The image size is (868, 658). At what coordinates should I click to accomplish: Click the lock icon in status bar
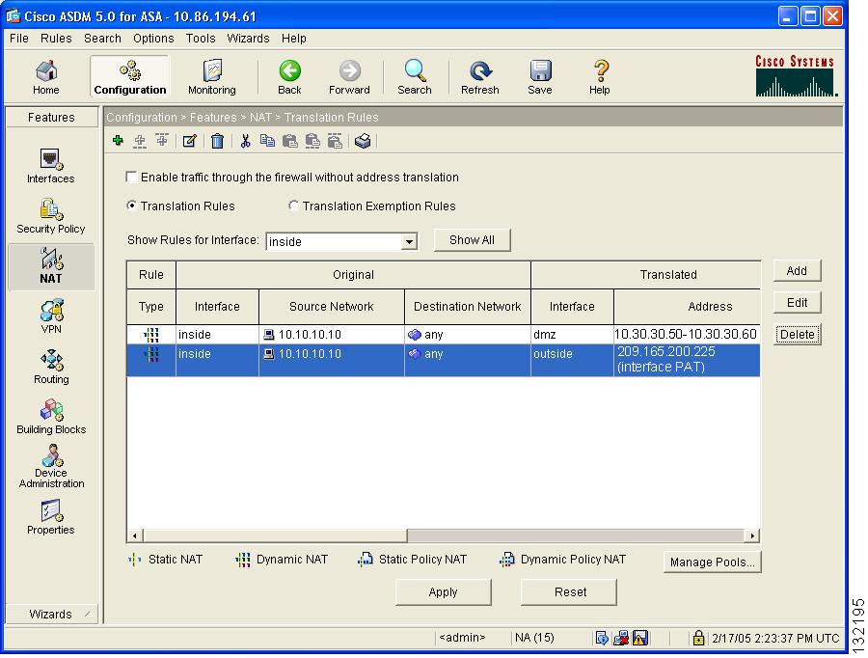pyautogui.click(x=698, y=638)
